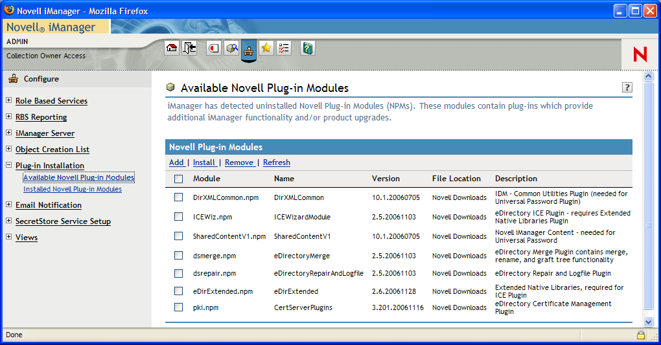Open Role Based Services category
The image size is (661, 345).
(51, 101)
